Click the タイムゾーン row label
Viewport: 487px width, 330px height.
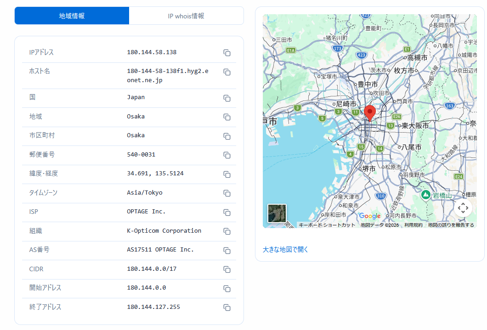(43, 193)
